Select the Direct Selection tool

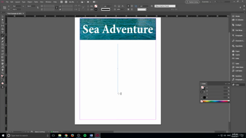click(3, 20)
